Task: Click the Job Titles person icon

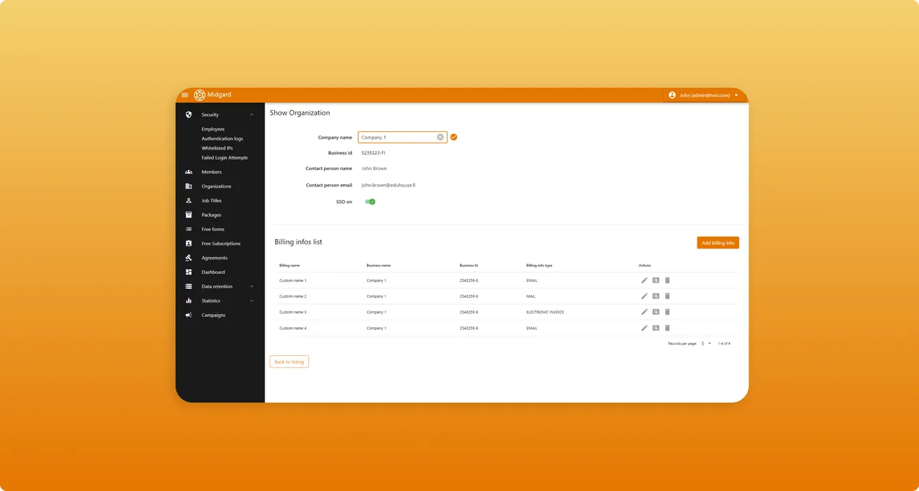Action: [x=189, y=201]
